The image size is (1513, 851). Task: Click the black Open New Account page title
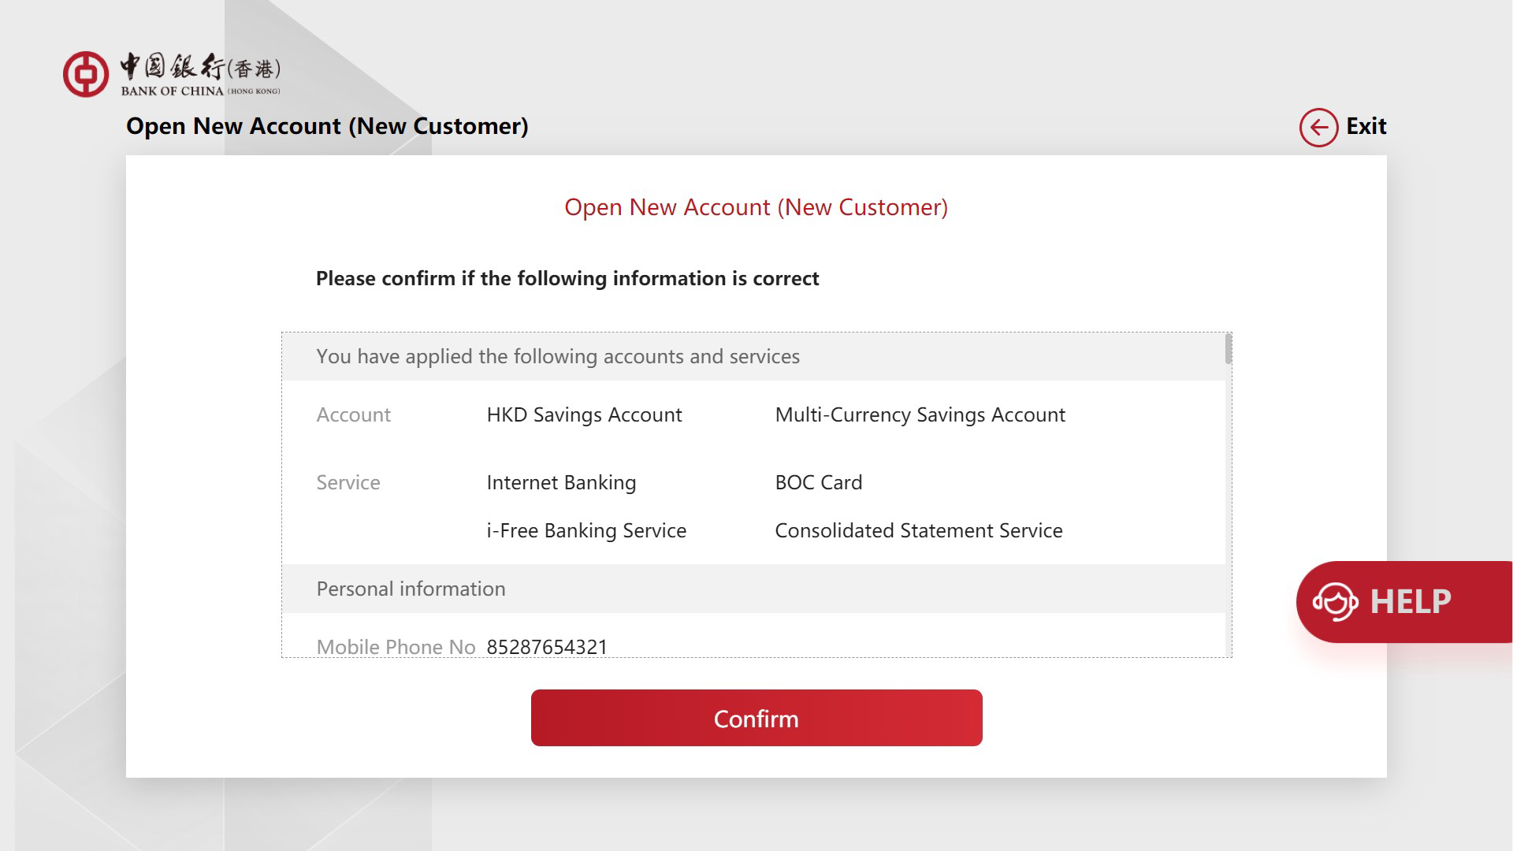[327, 126]
